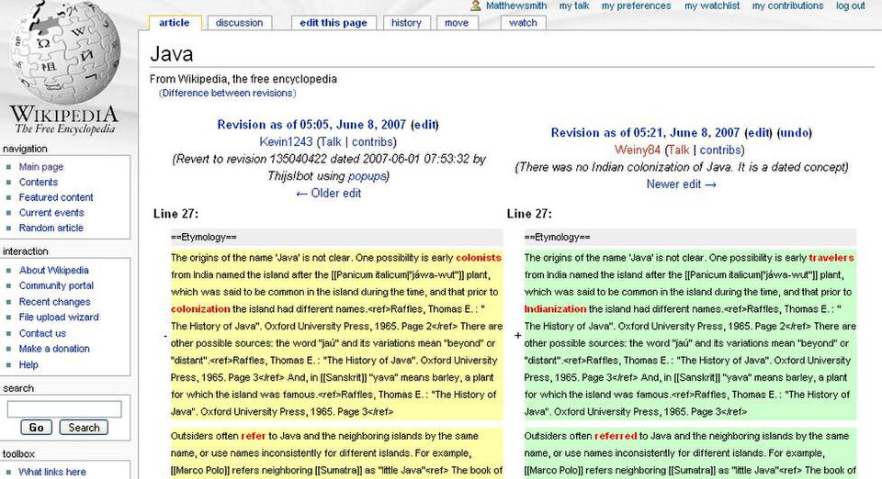Click the watch tab

(523, 23)
